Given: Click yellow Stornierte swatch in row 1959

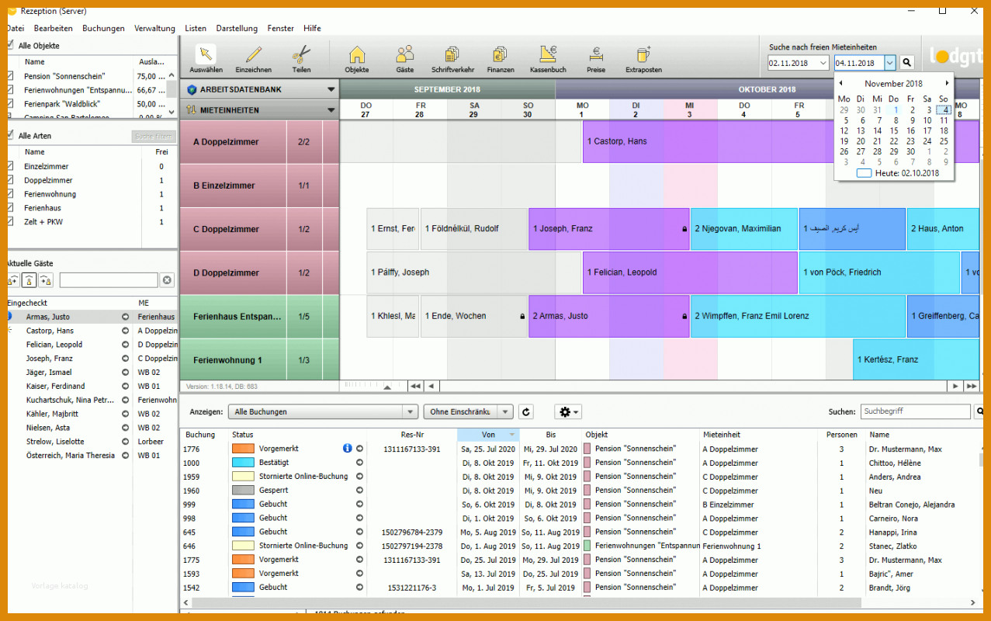Looking at the screenshot, I should click(x=243, y=477).
